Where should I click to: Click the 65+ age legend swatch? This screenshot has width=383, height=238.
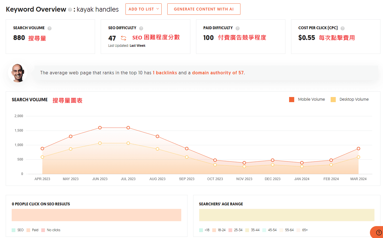tap(298, 230)
